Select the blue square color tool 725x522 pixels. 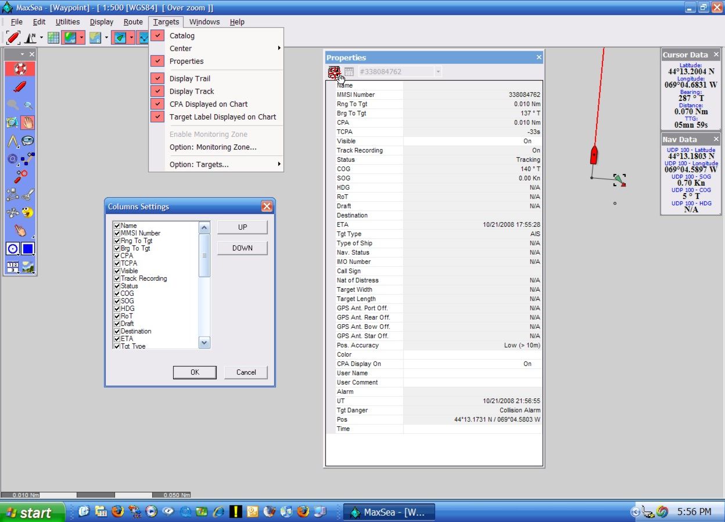(28, 249)
